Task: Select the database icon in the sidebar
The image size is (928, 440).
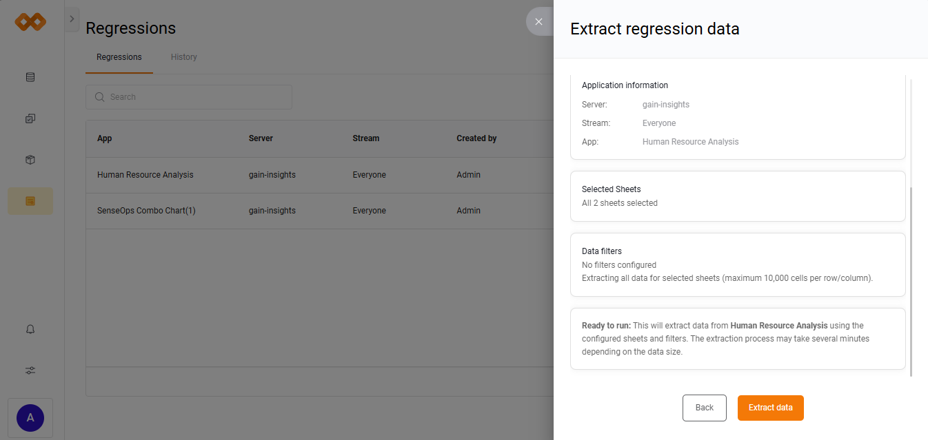Action: (30, 76)
